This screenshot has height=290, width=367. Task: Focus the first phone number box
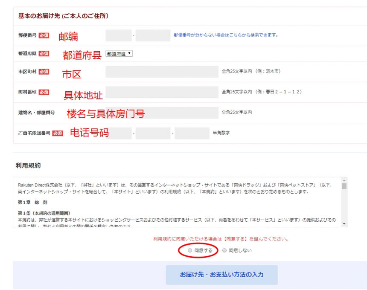[119, 133]
